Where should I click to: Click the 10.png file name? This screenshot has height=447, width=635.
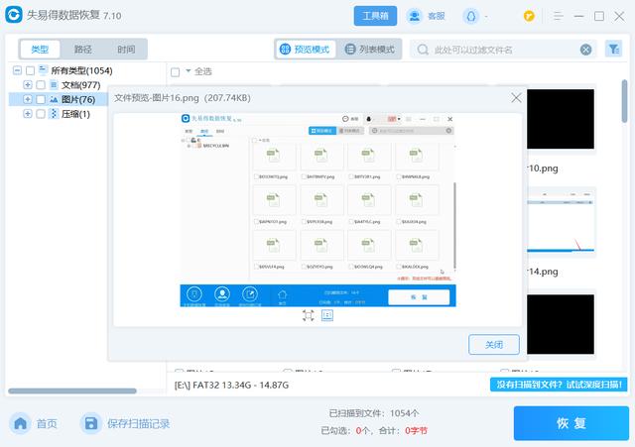543,168
